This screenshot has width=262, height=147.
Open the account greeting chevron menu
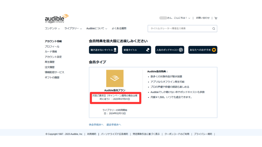pyautogui.click(x=189, y=18)
